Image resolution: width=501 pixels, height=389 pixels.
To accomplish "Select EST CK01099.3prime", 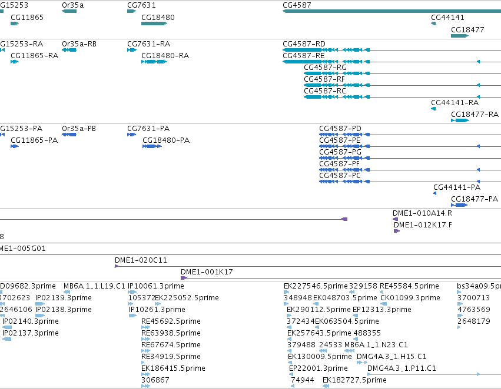I will [x=383, y=304].
